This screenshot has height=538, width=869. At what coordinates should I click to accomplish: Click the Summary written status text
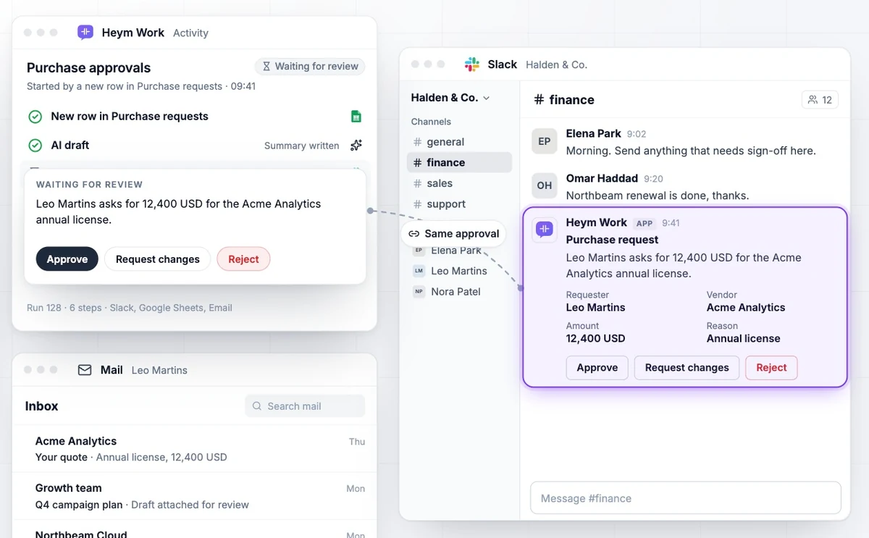(x=302, y=146)
